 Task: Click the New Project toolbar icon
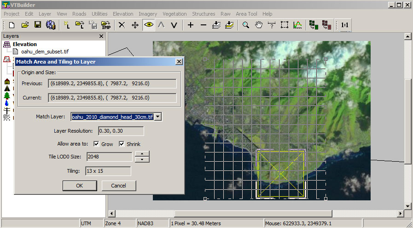click(12, 25)
